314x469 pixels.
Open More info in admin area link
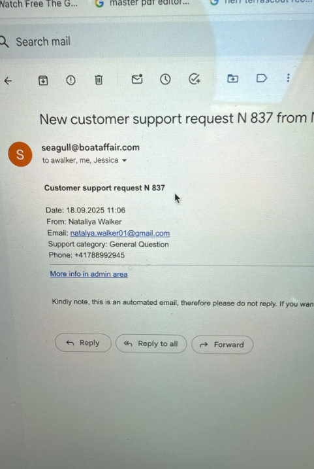tap(89, 274)
